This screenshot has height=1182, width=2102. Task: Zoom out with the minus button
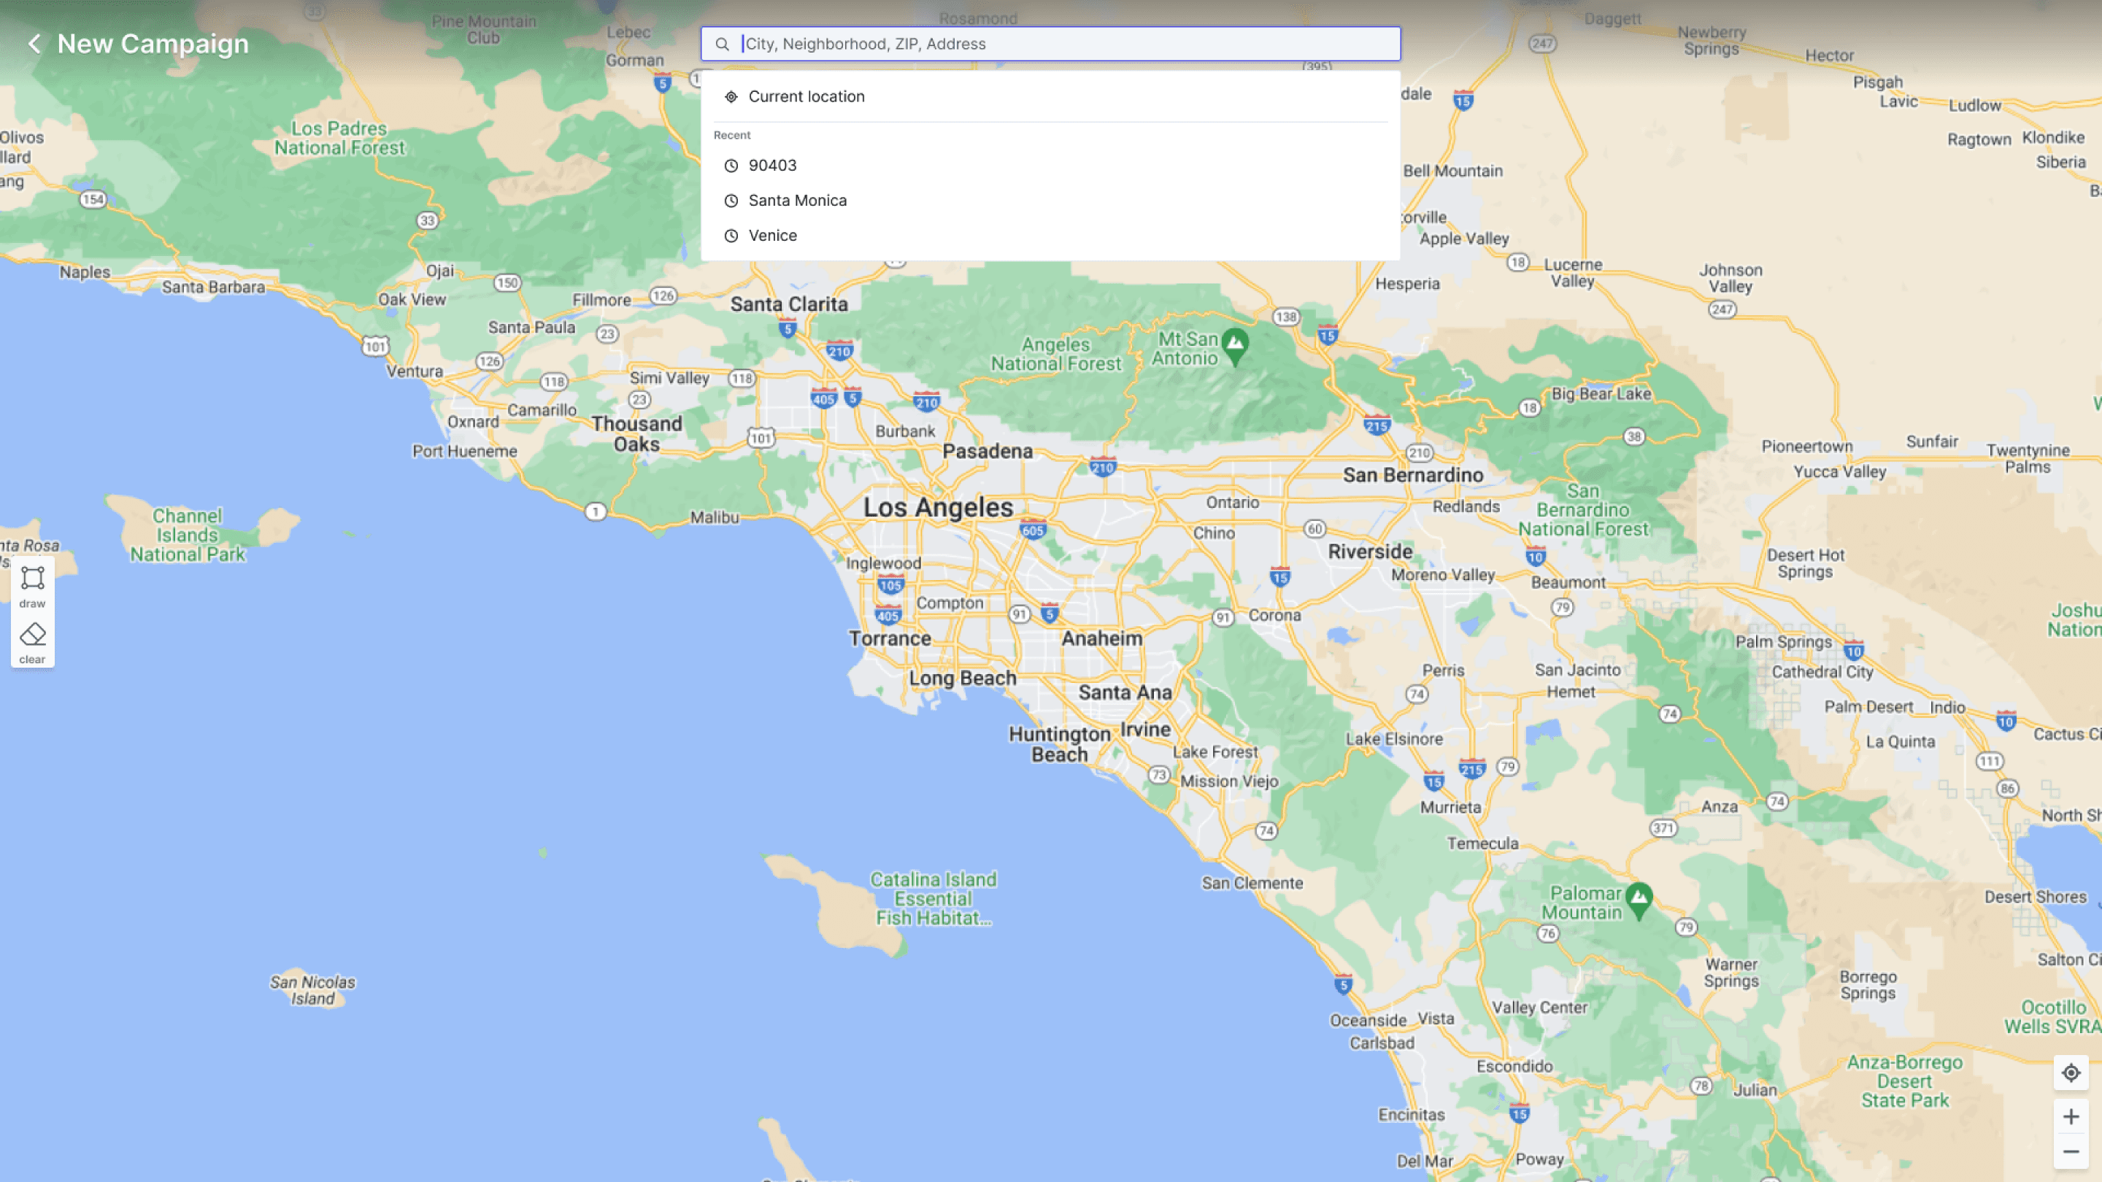click(2071, 1152)
